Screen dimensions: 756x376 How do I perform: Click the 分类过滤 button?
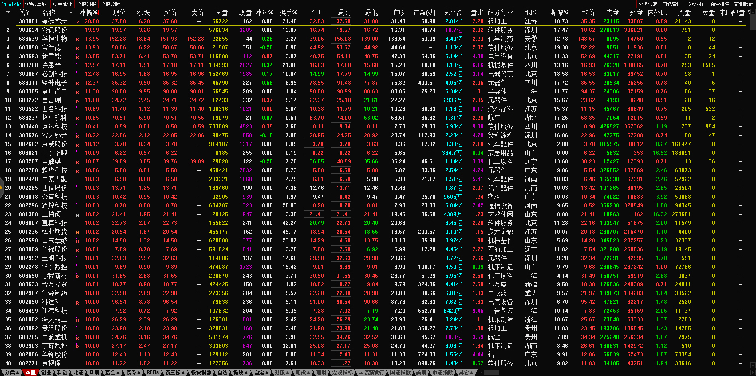(648, 4)
